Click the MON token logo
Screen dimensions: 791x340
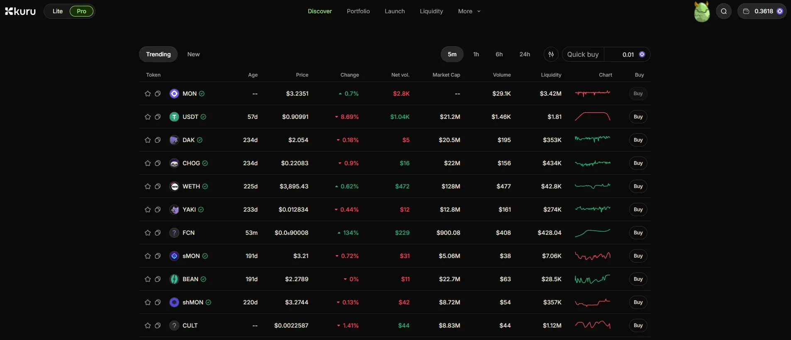[x=174, y=94]
